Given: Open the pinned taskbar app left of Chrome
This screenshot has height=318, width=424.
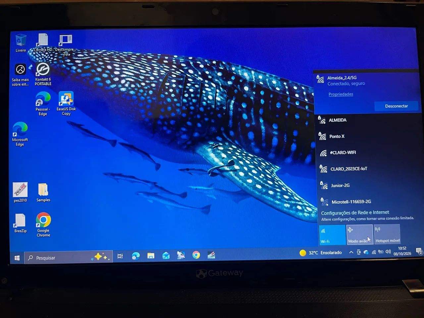Looking at the screenshot, I should pos(181,255).
